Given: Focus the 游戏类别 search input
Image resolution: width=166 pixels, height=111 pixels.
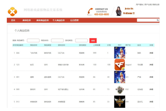Looking at the screenshot, I should point(81,40).
